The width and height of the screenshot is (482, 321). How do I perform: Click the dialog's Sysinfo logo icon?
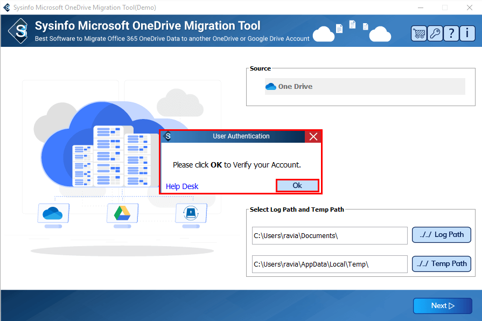(x=168, y=136)
